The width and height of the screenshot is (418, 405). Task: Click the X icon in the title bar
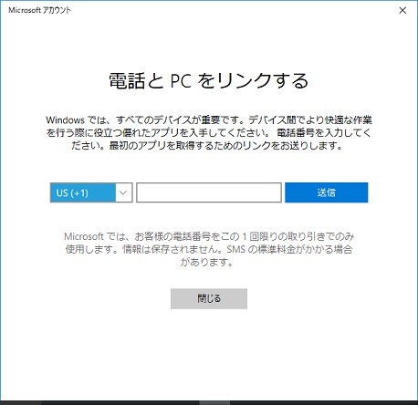pyautogui.click(x=402, y=10)
